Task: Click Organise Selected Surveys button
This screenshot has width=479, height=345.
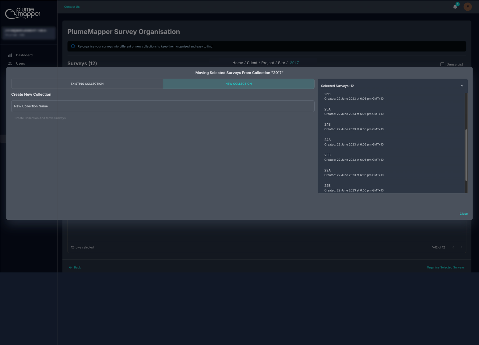Action: (446, 267)
